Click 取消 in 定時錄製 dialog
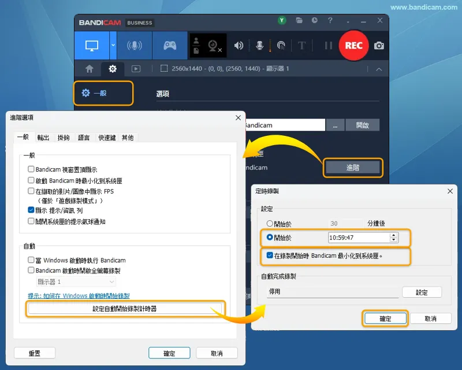462x370 pixels. [430, 319]
